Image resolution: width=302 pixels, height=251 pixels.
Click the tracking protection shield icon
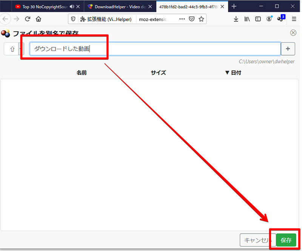coord(73,19)
